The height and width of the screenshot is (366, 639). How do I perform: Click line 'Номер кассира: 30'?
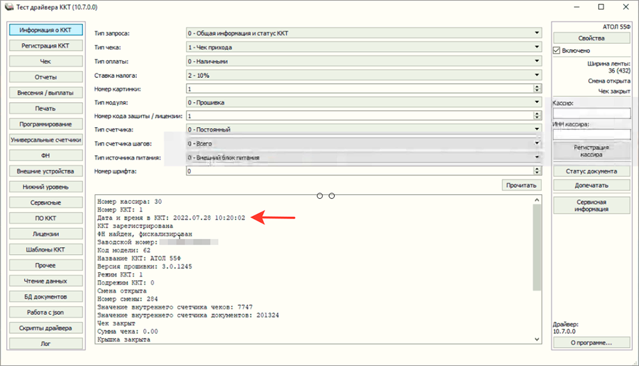coord(130,202)
